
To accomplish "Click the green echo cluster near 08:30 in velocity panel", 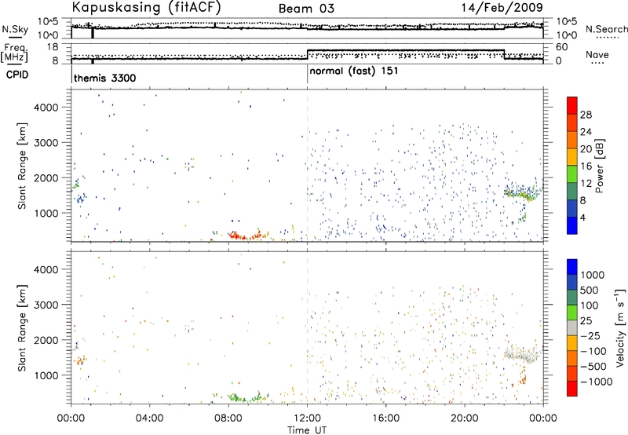I will (x=237, y=397).
